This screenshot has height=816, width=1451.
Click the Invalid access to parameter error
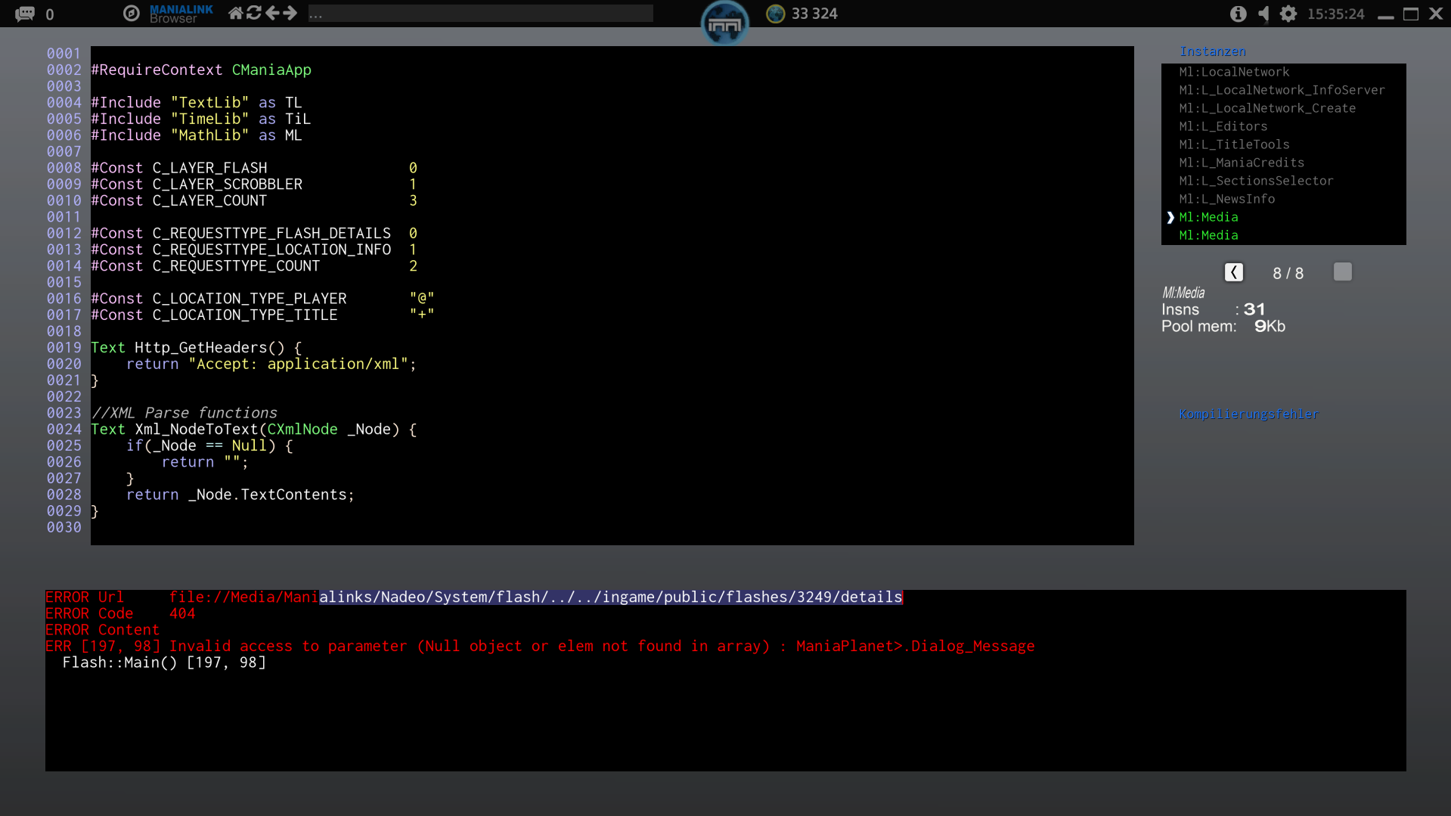tap(540, 647)
